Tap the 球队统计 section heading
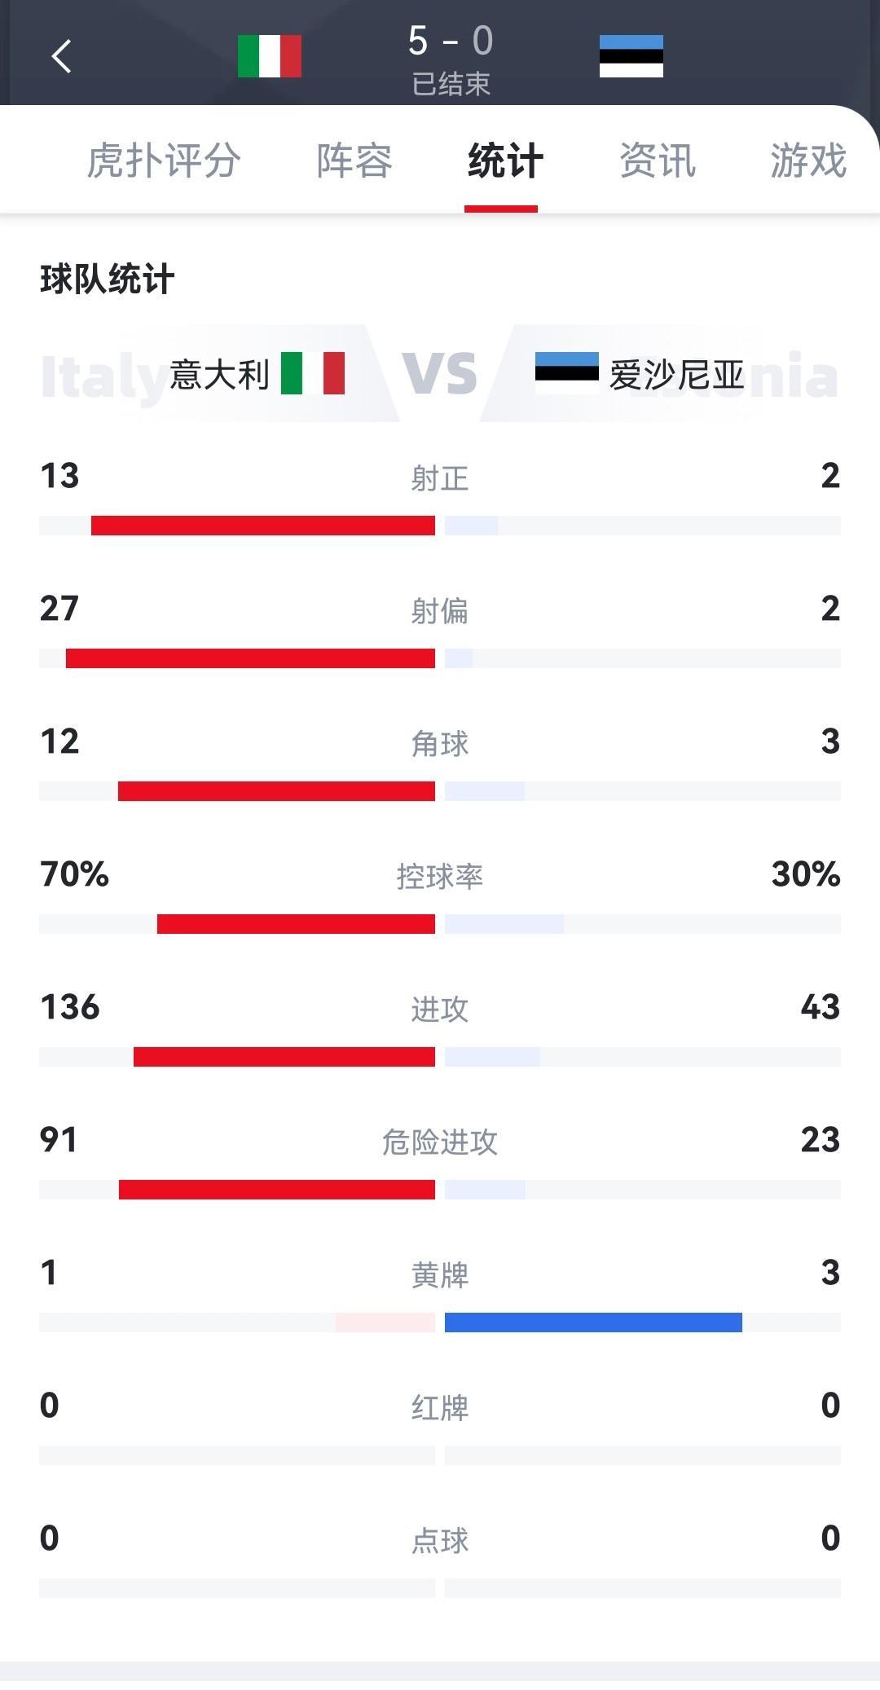 (107, 279)
